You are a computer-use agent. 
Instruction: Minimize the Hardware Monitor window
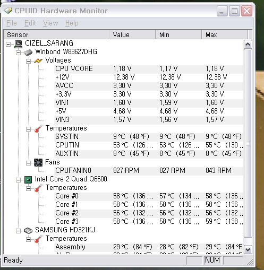222,11
